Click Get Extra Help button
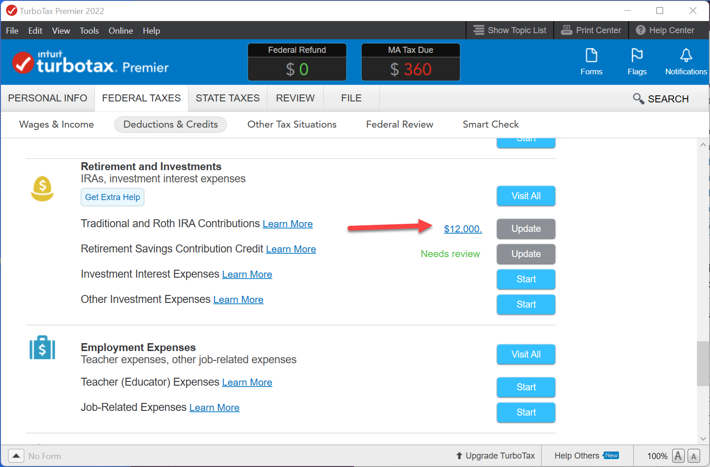Image resolution: width=710 pixels, height=467 pixels. click(113, 197)
